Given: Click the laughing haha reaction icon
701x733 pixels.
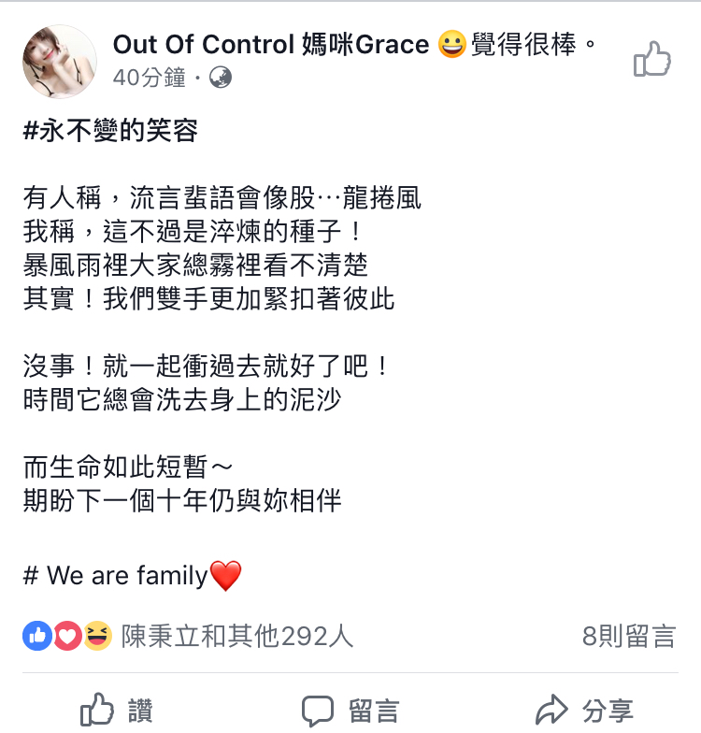Looking at the screenshot, I should coord(97,636).
